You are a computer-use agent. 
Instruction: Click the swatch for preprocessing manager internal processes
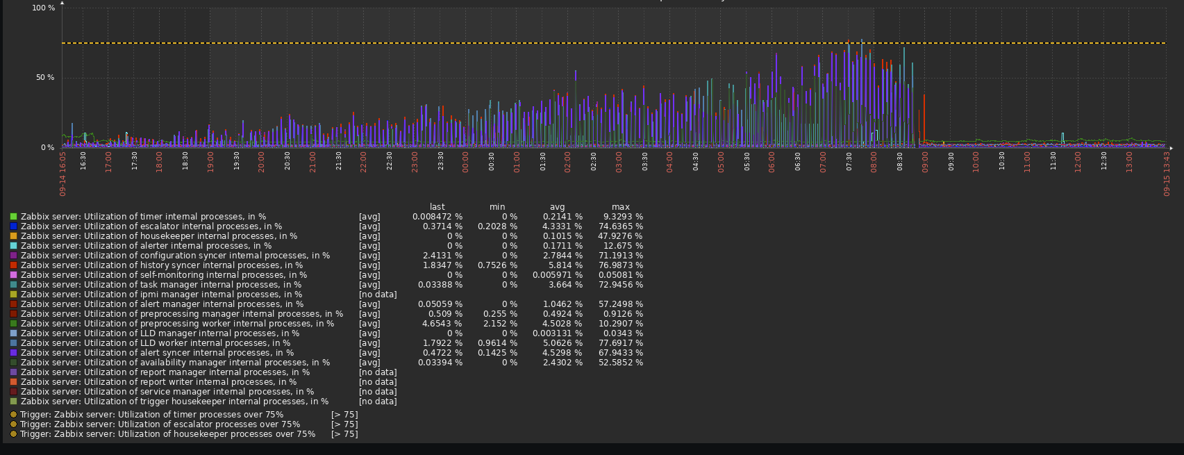point(14,314)
